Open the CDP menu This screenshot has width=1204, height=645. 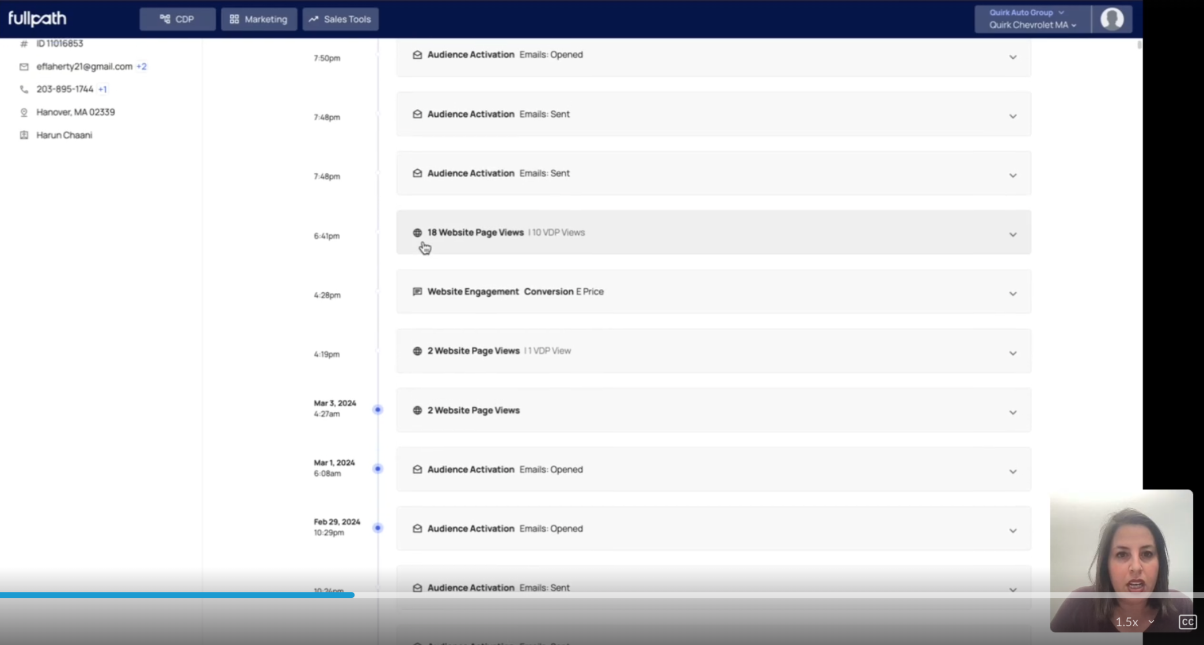[177, 19]
